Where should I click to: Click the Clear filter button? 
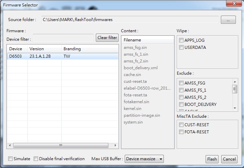pos(107,38)
